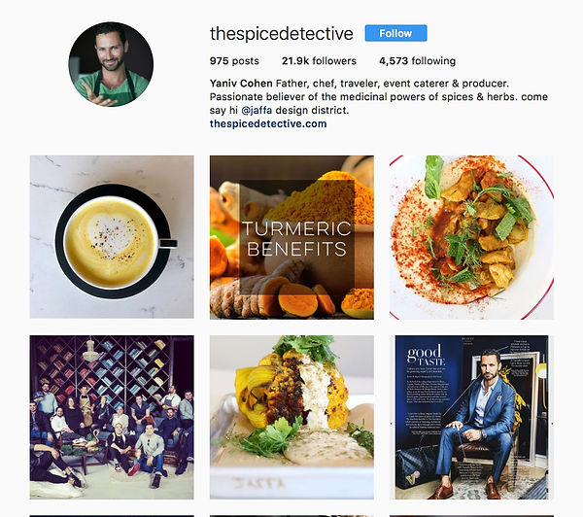
Task: Click the 975 posts count
Action: 234,61
